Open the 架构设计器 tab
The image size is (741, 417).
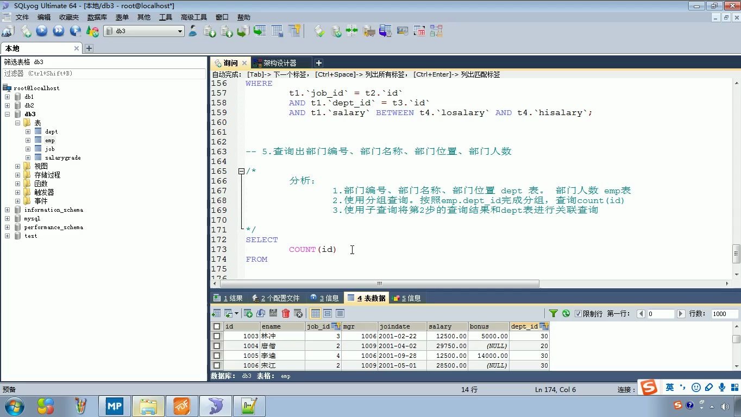pos(280,62)
